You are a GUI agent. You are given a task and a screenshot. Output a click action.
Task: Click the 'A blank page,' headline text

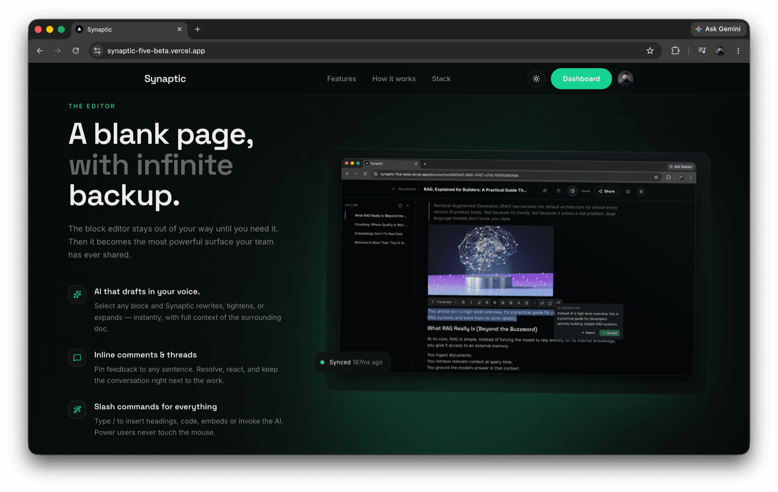[161, 135]
